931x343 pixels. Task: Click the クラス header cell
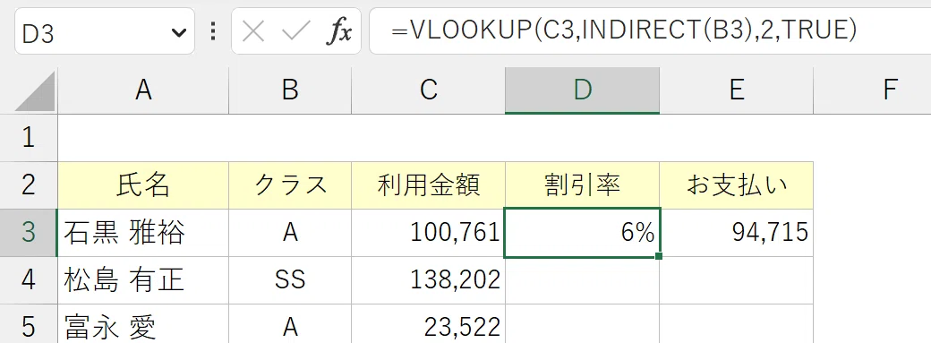tap(290, 184)
